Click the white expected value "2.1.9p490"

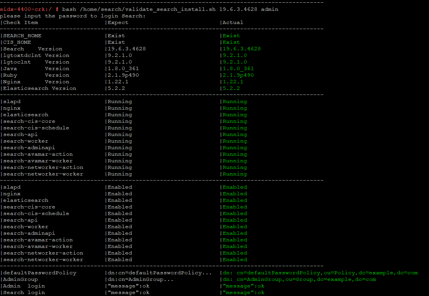tap(123, 75)
